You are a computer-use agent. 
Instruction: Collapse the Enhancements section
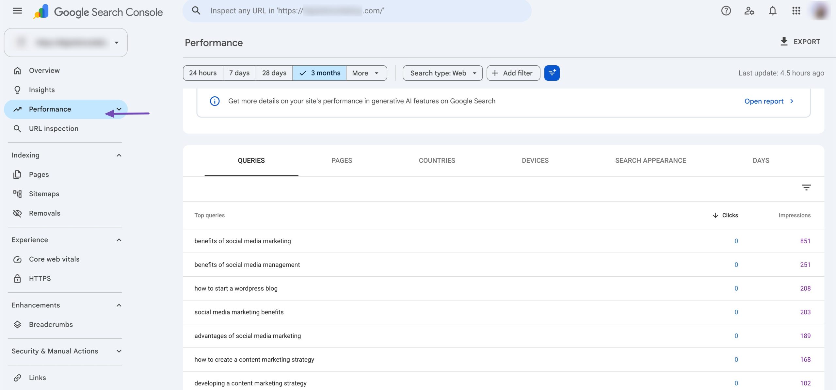(x=119, y=305)
